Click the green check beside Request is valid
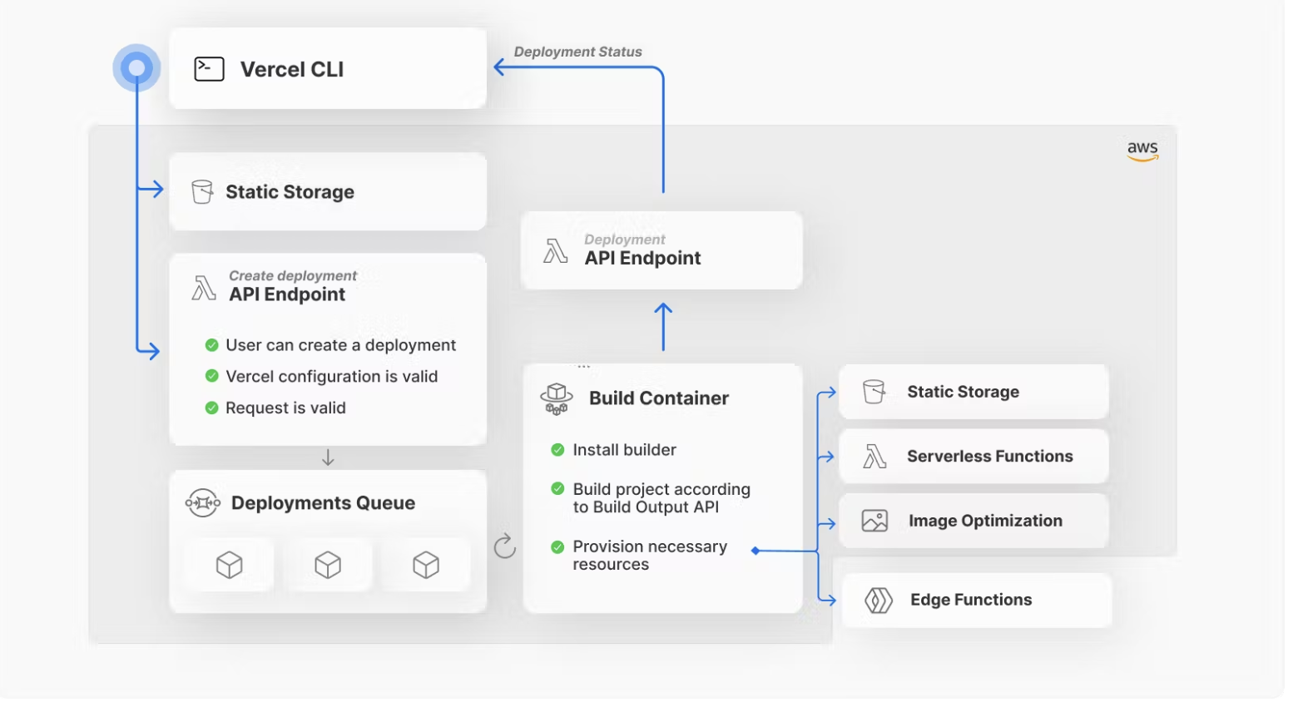This screenshot has height=702, width=1293. (x=211, y=408)
